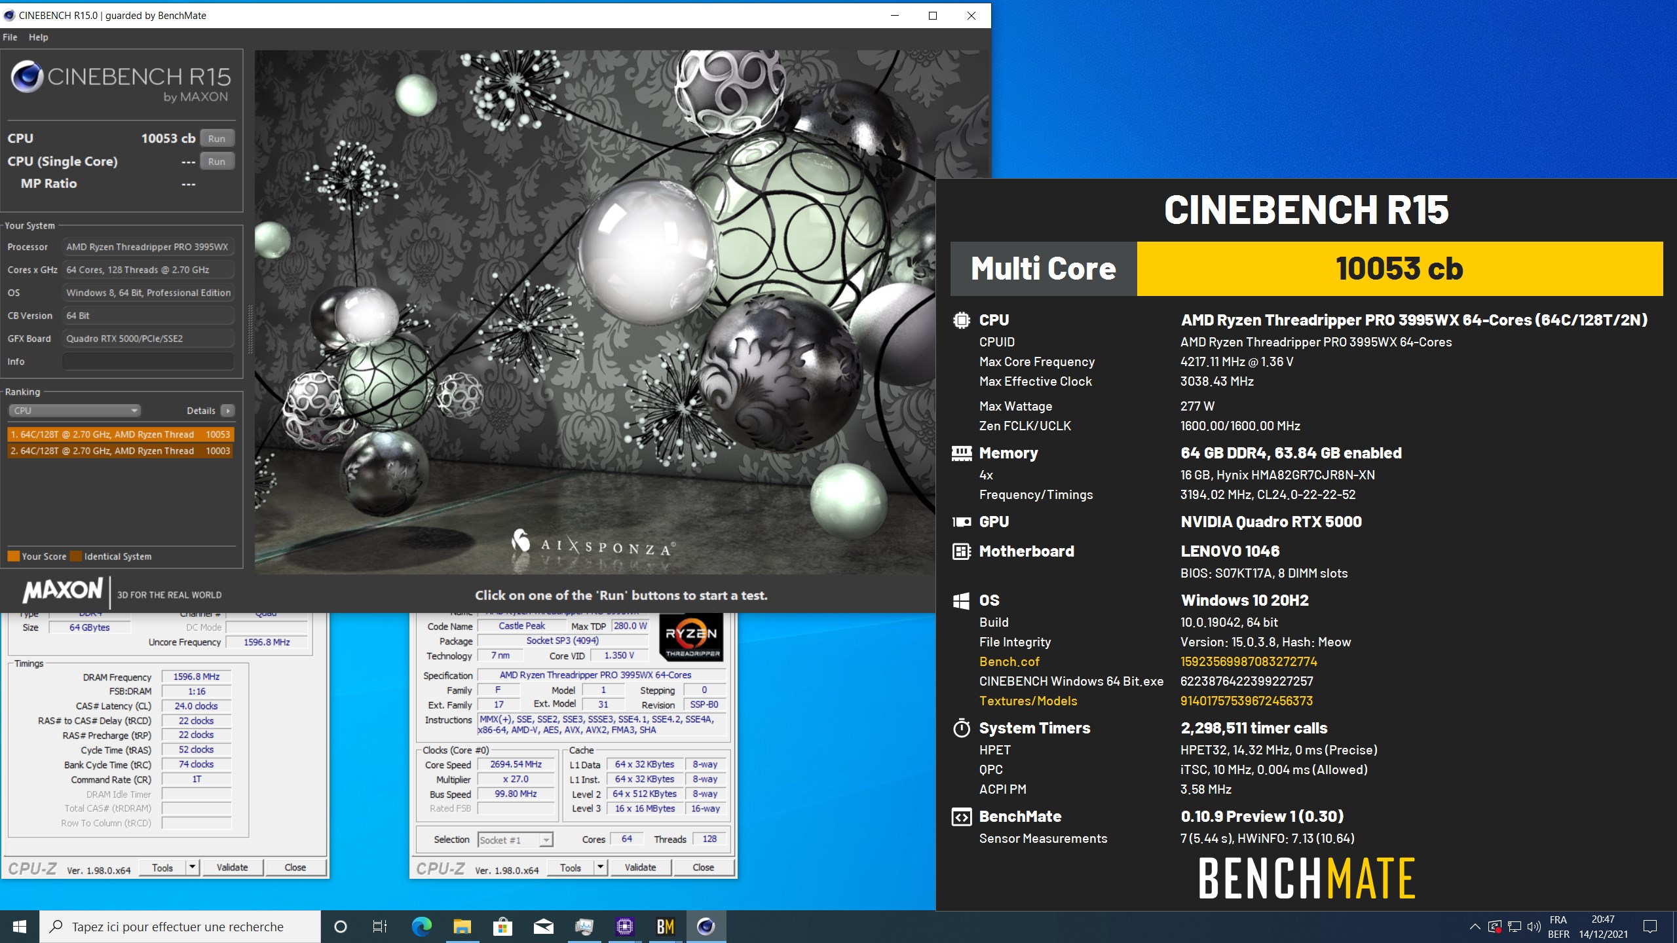Viewport: 1677px width, 943px height.
Task: Open the File menu in Cinebench
Action: coord(10,37)
